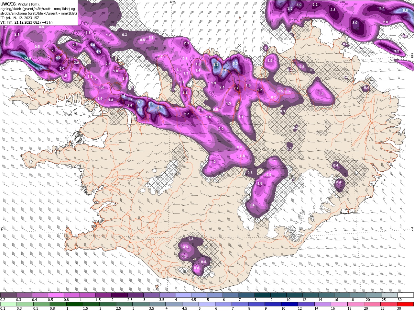Screen dimensions: 414x311
Task: Click the 'Vindur (10m)' header label
Action: (x=28, y=4)
